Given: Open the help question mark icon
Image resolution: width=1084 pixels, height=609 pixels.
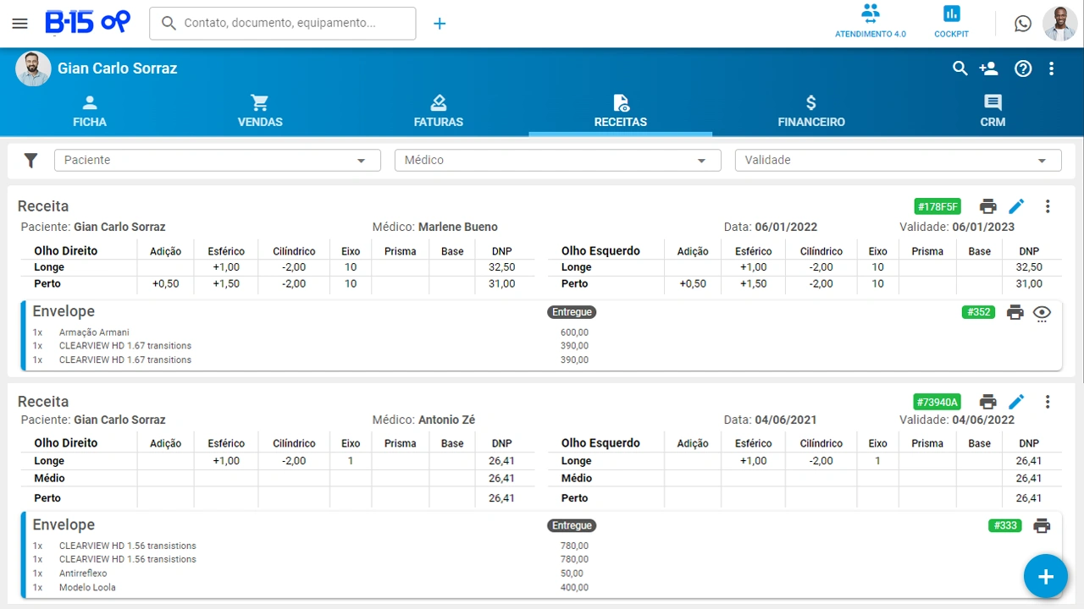Looking at the screenshot, I should (1023, 69).
